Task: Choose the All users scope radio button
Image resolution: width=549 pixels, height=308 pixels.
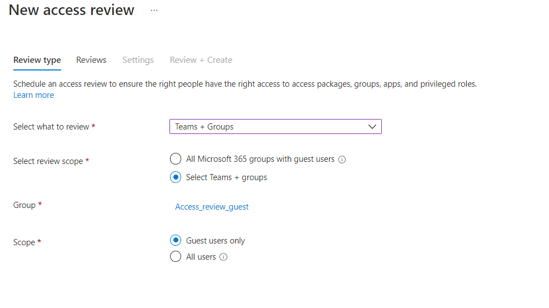Action: pyautogui.click(x=176, y=257)
